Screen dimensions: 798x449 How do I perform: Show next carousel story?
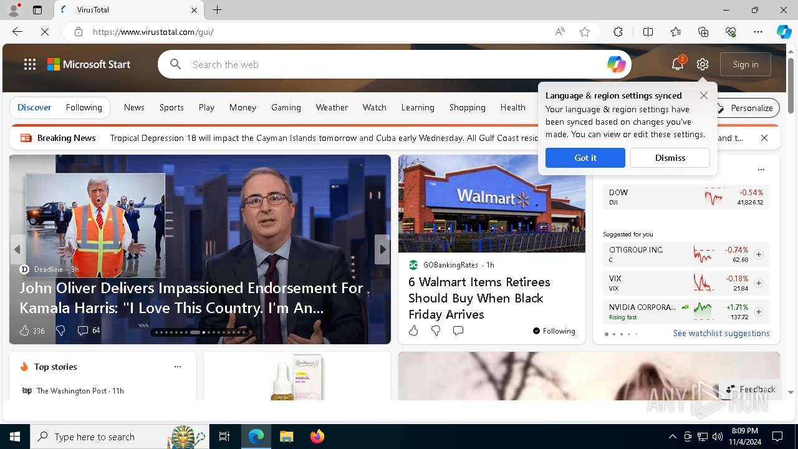click(382, 249)
